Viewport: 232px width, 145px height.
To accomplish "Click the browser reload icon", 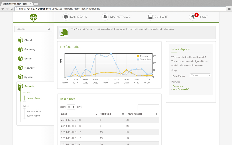I will tap(12, 9).
